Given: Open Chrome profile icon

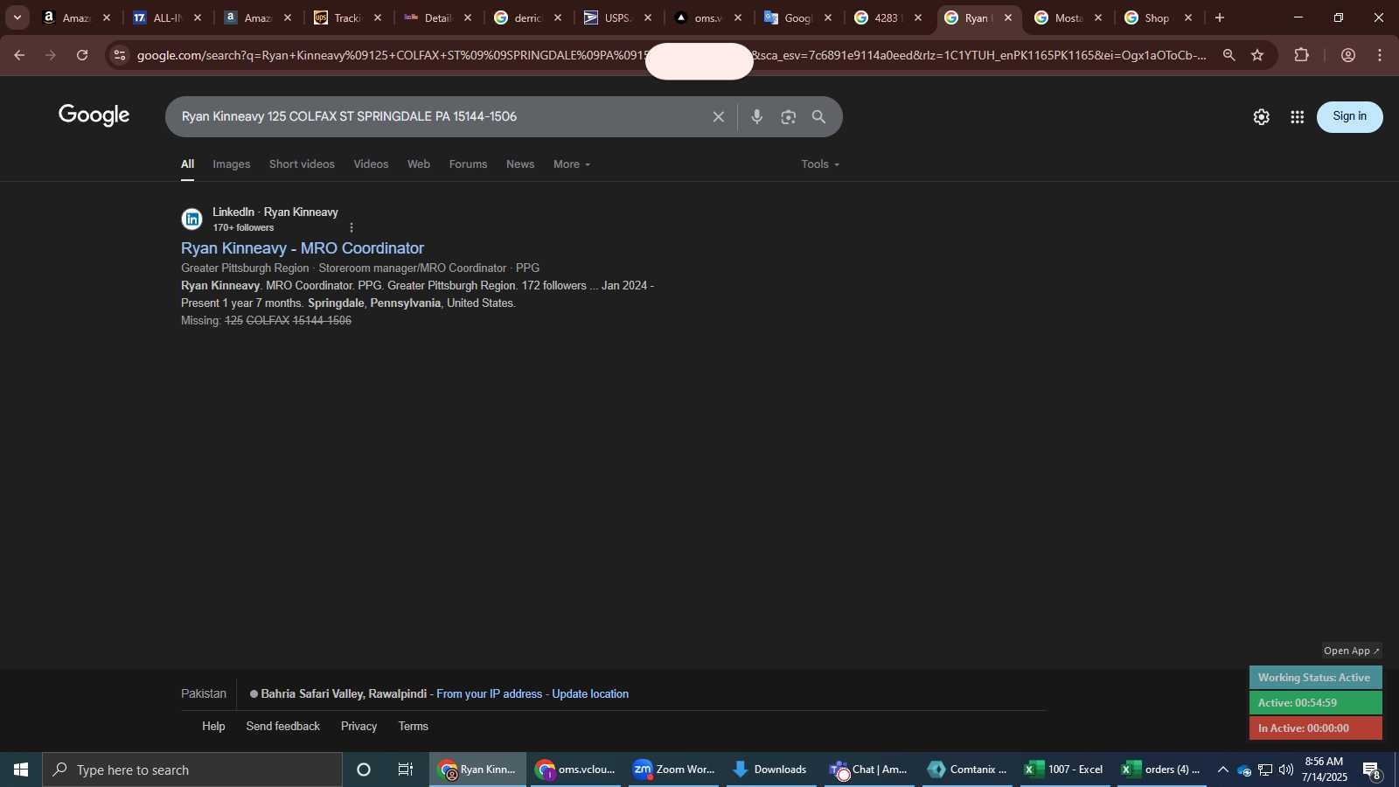Looking at the screenshot, I should coord(1348,55).
